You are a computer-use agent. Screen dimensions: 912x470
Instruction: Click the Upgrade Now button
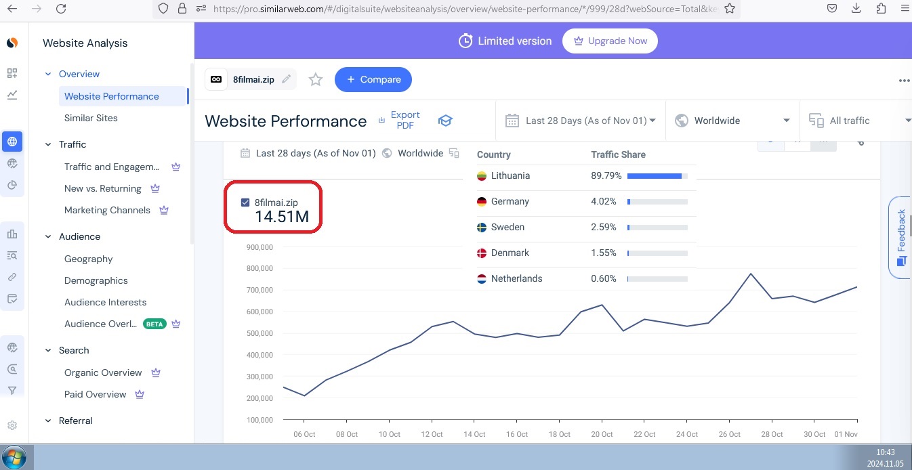[x=610, y=41]
